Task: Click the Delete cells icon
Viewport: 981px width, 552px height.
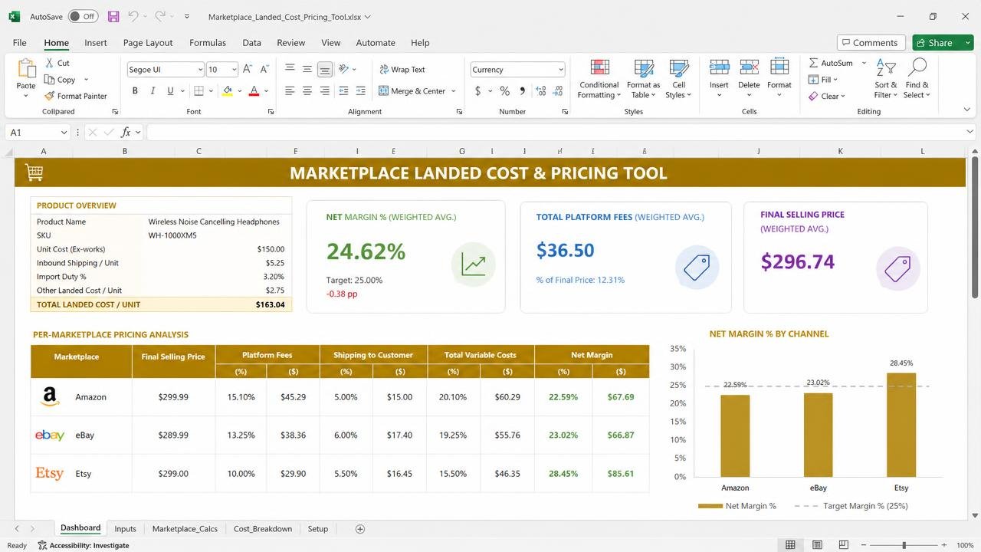Action: [749, 67]
